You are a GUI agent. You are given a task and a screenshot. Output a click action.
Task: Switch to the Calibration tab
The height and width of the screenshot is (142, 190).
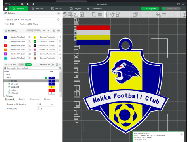point(95,9)
